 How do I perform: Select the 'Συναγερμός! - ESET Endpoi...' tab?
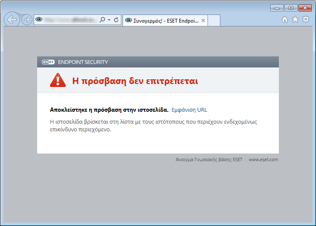coord(165,20)
